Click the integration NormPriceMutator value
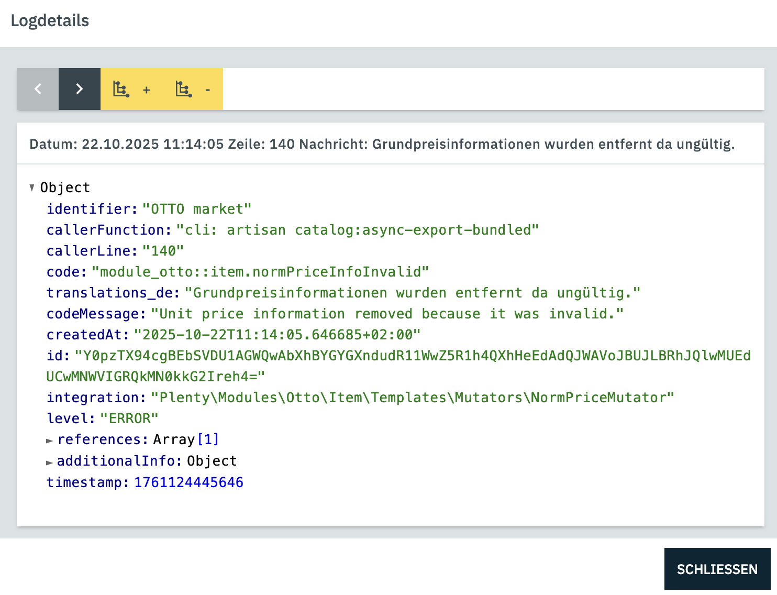777x595 pixels. coord(412,398)
